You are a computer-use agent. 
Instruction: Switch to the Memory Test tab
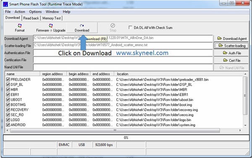tap(52, 18)
